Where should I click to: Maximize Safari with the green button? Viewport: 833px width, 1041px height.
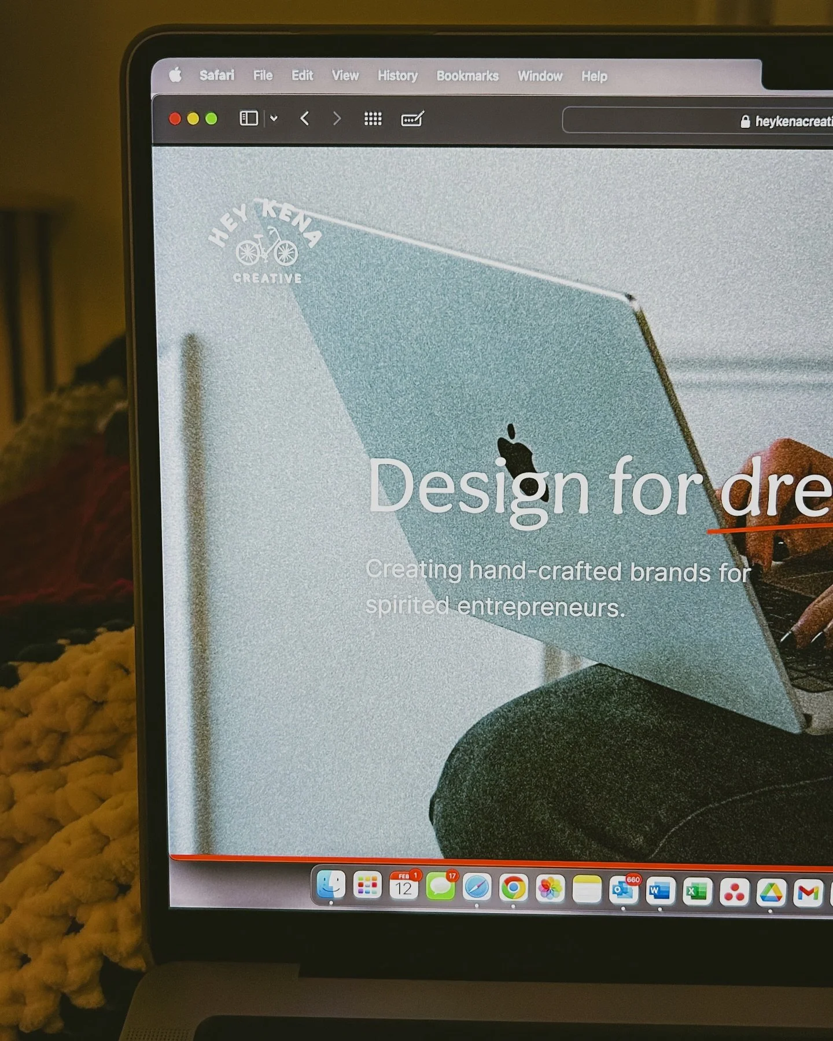coord(212,119)
